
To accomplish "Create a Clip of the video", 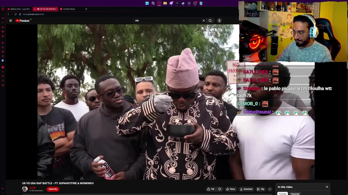I will tap(260, 189).
